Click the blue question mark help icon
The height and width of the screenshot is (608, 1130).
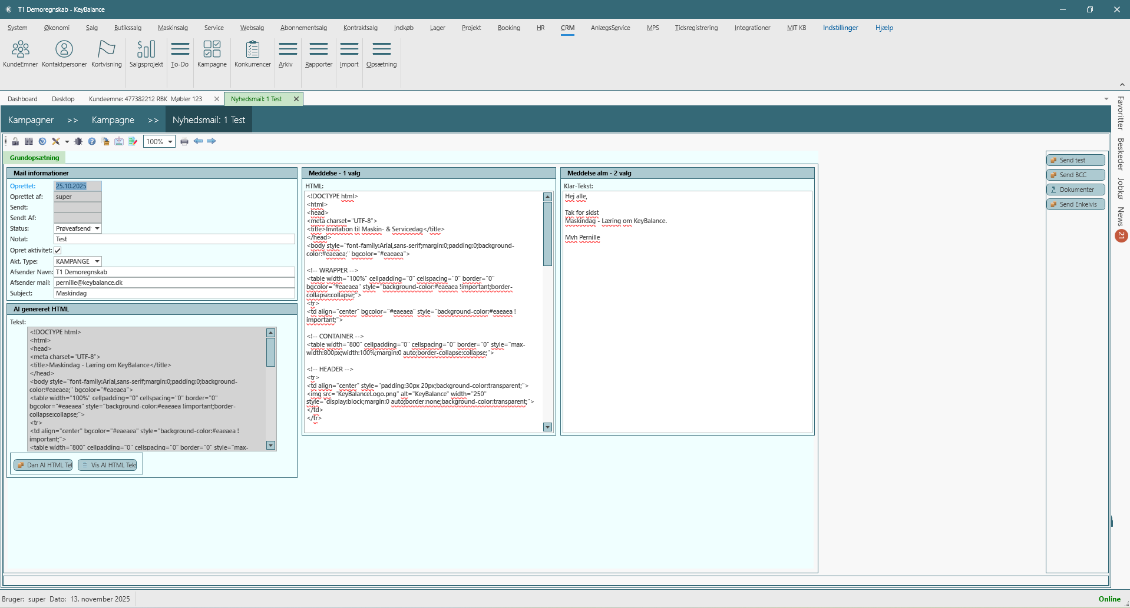[92, 141]
